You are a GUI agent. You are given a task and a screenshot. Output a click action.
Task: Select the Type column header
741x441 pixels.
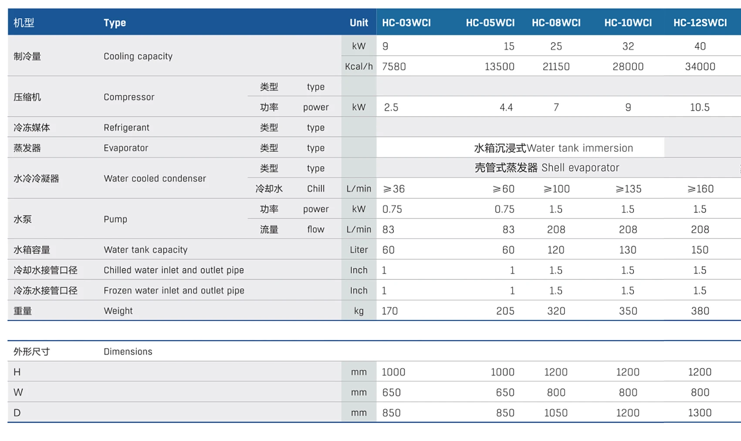pyautogui.click(x=115, y=23)
